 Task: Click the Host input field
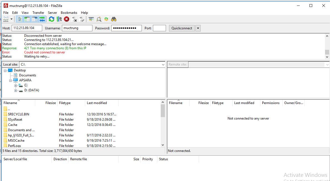(27, 28)
